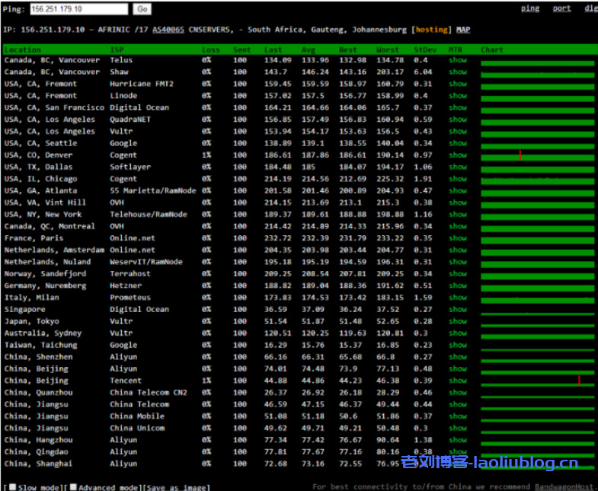
Task: Open the ping tool link at top
Action: pos(530,8)
